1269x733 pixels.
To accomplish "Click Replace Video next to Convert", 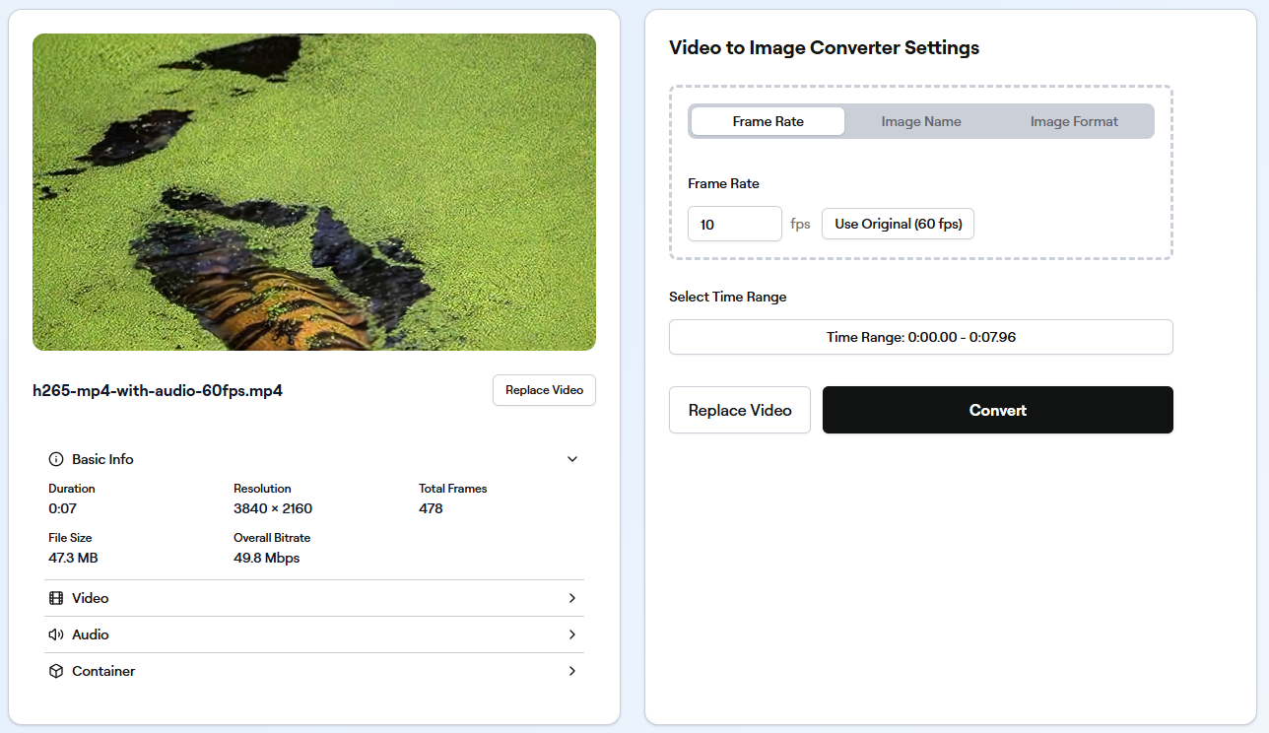I will pos(739,410).
